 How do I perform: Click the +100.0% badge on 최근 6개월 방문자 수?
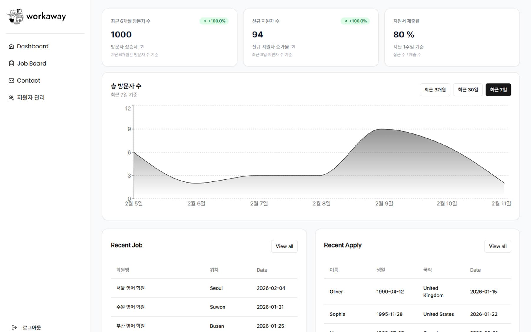click(214, 21)
